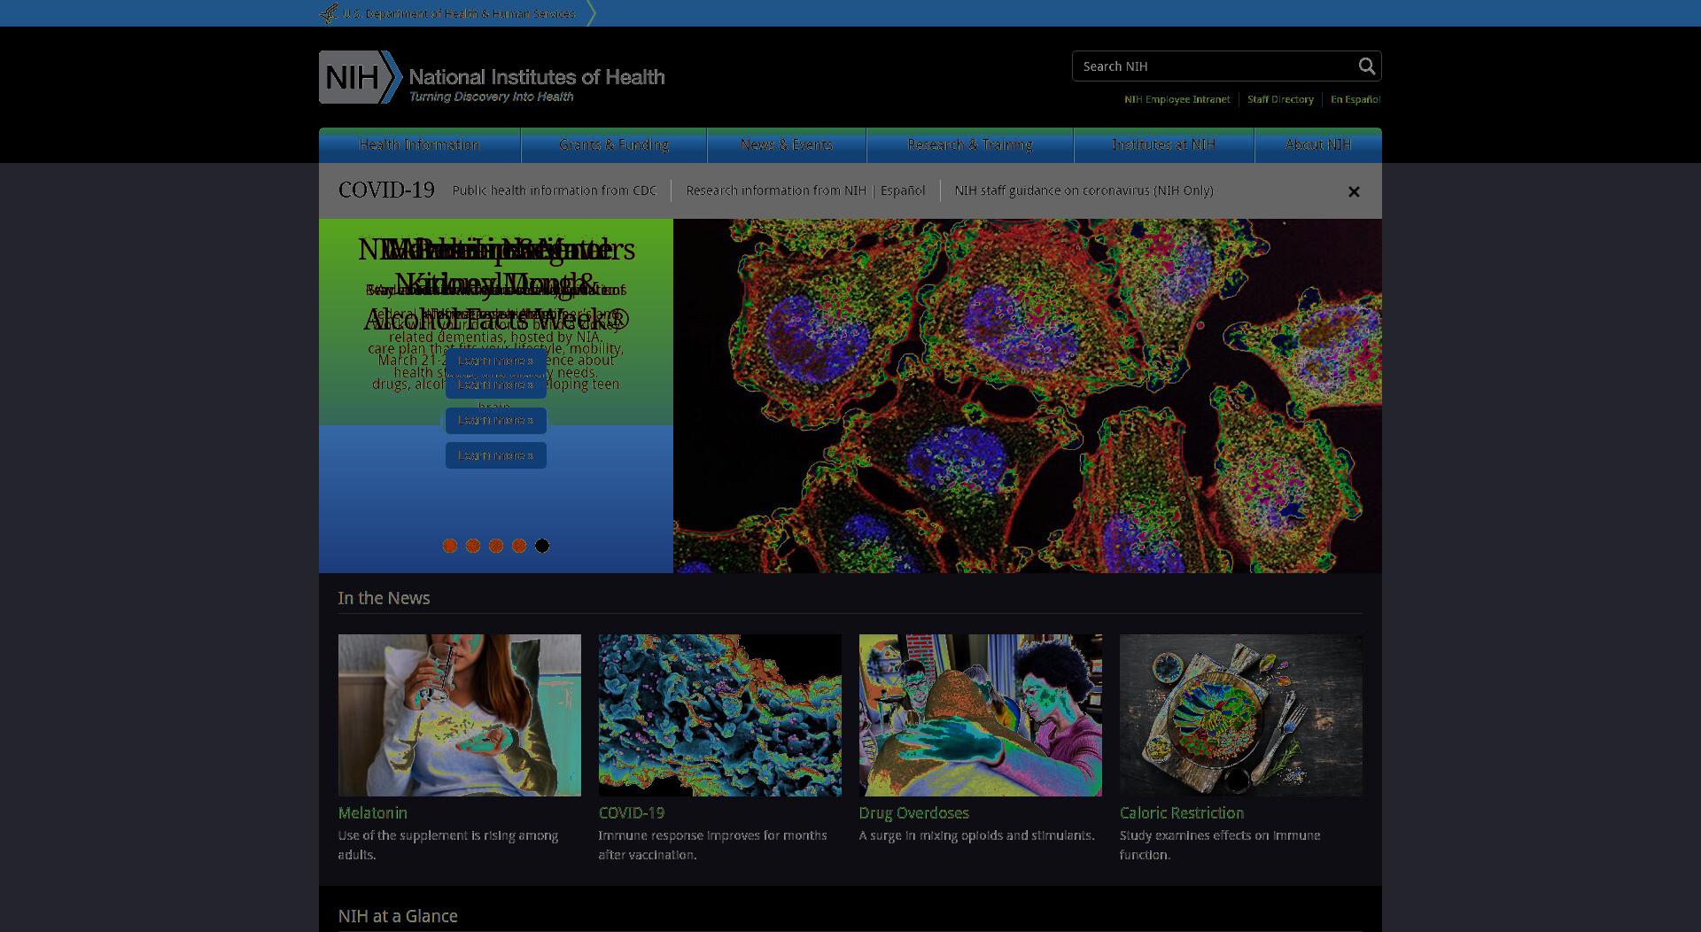1701x932 pixels.
Task: Open the Caloric Restriction story thumbnail
Action: [x=1241, y=715]
